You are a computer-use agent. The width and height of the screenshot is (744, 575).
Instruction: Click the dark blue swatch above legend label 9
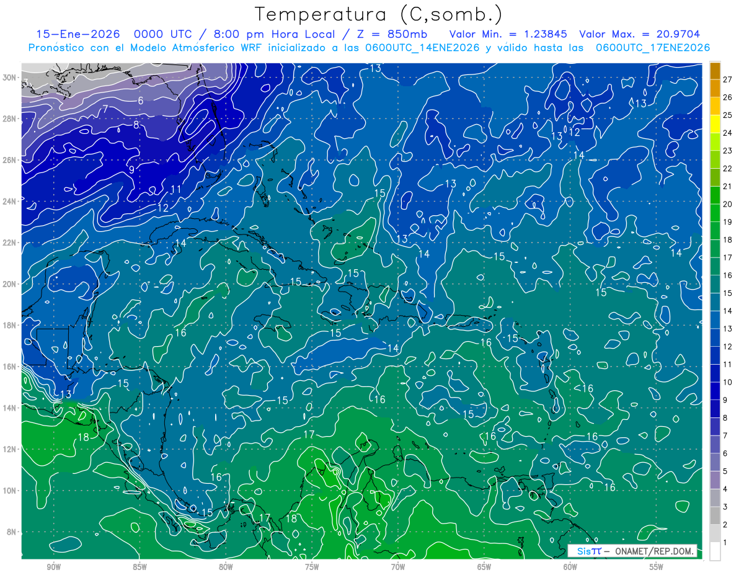(x=715, y=391)
